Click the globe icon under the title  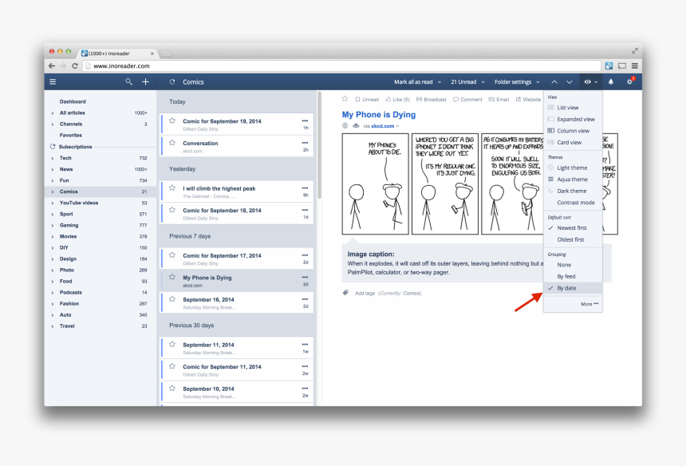345,126
